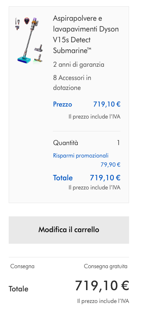
Task: Click the green laser cleaner head image
Action: click(38, 58)
